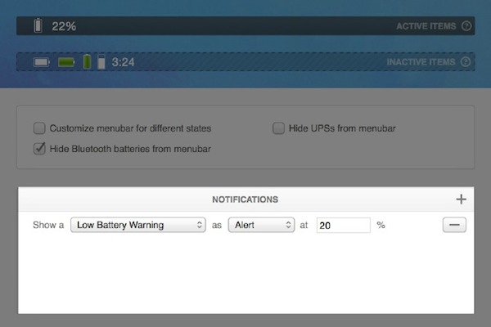Open the Low Battery Warning dropdown
491x327 pixels.
coord(138,225)
